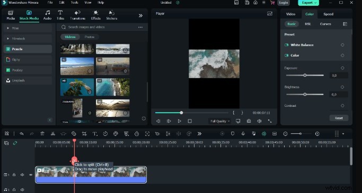362x193 pixels.
Task: Toggle White Balance switch
Action: (287, 45)
